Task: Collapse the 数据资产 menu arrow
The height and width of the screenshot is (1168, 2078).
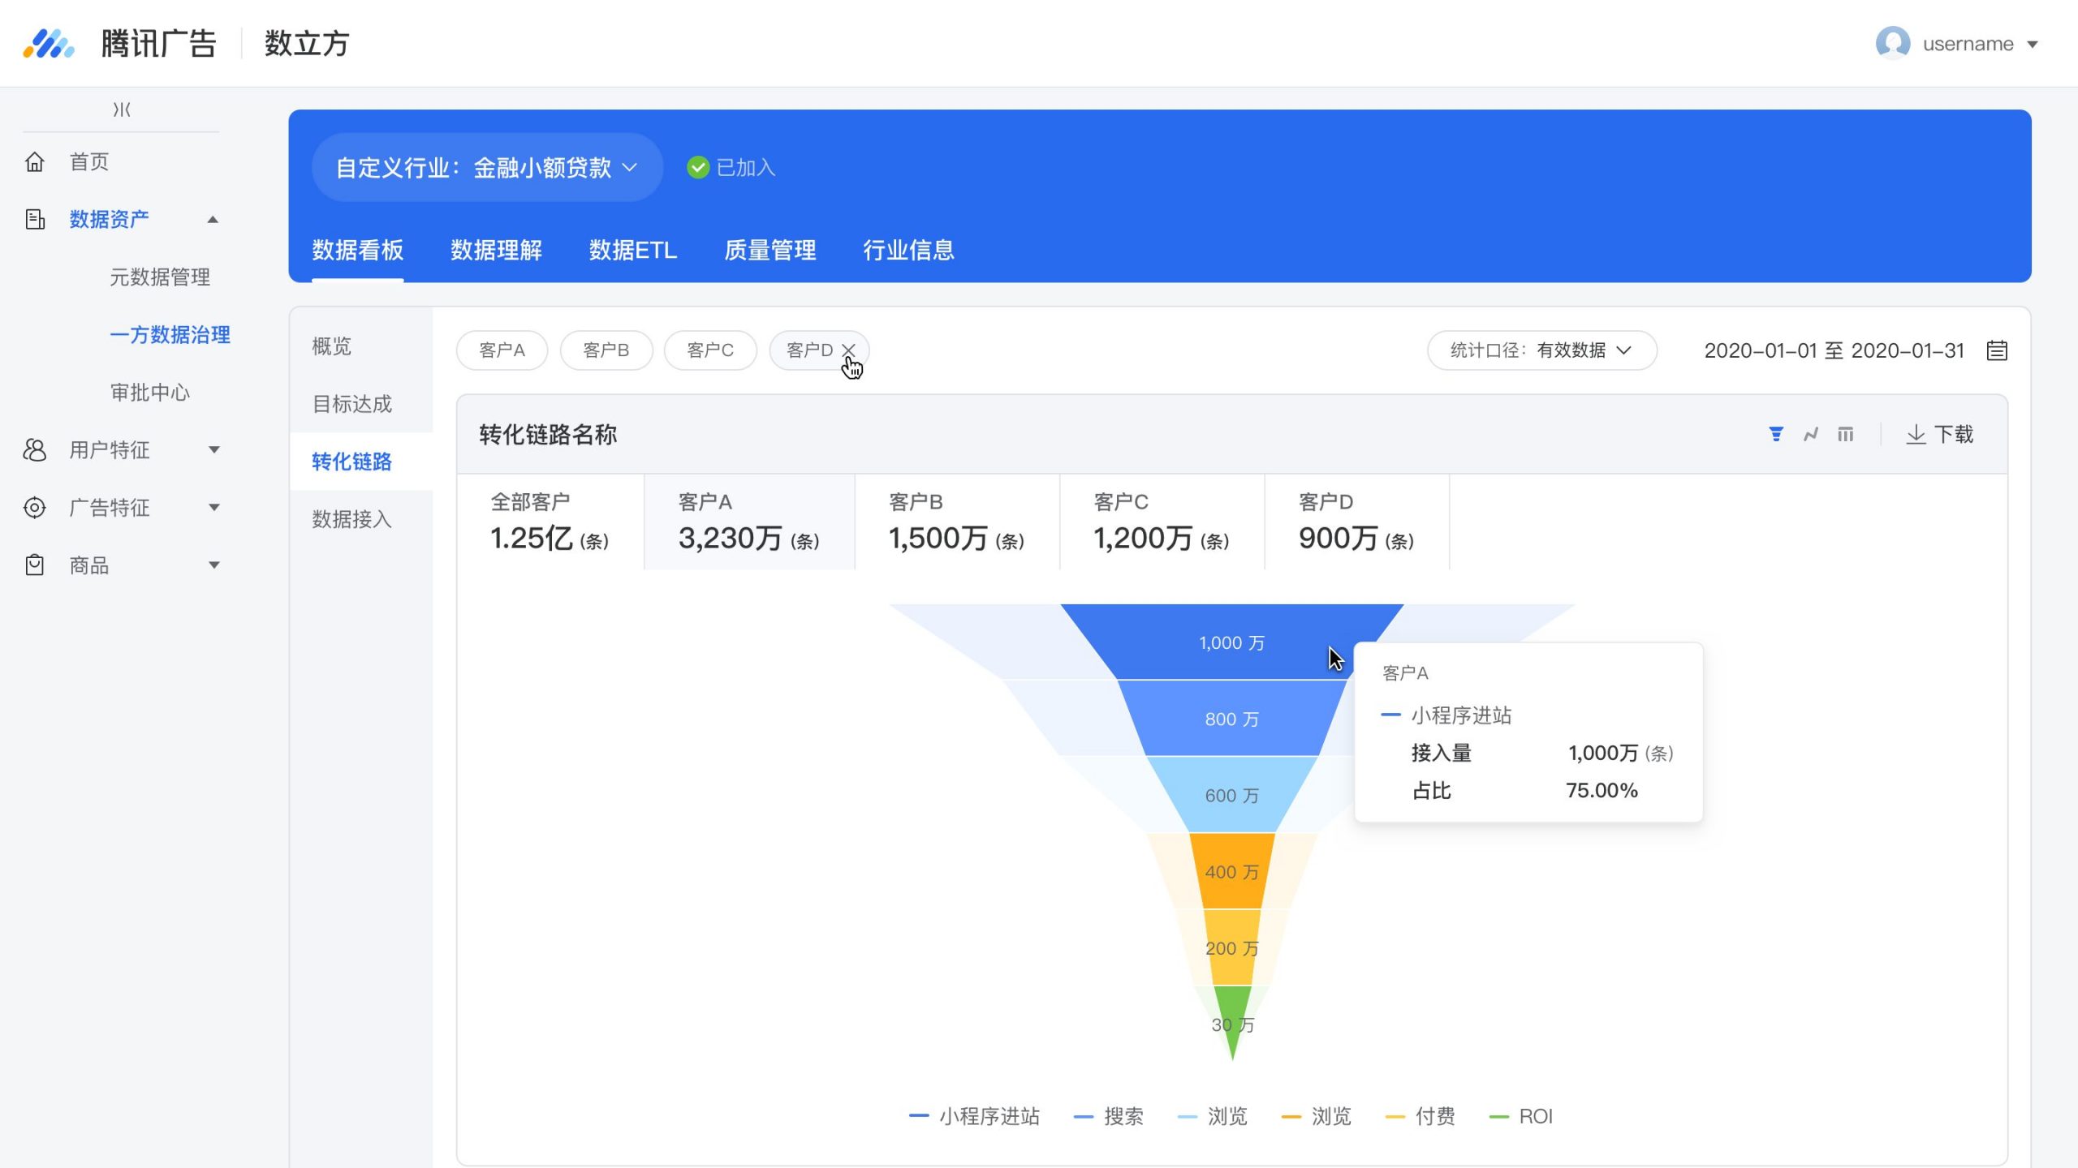Action: coord(213,219)
